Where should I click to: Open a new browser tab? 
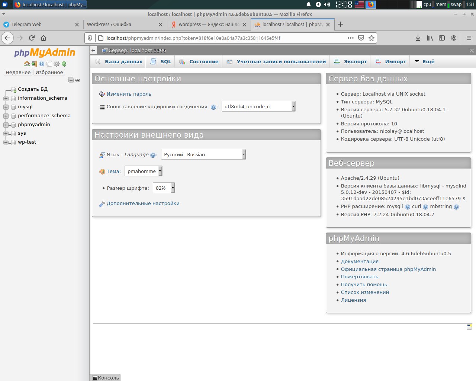coord(340,24)
